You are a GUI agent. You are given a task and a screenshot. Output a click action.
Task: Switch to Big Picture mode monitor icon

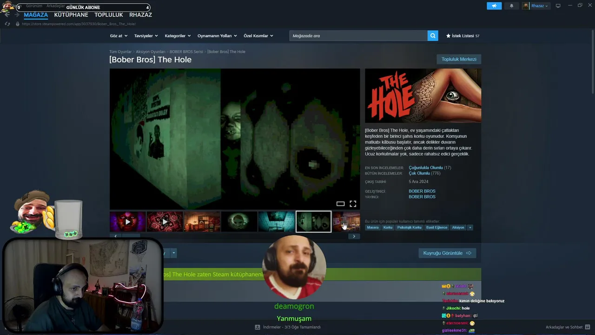click(558, 6)
